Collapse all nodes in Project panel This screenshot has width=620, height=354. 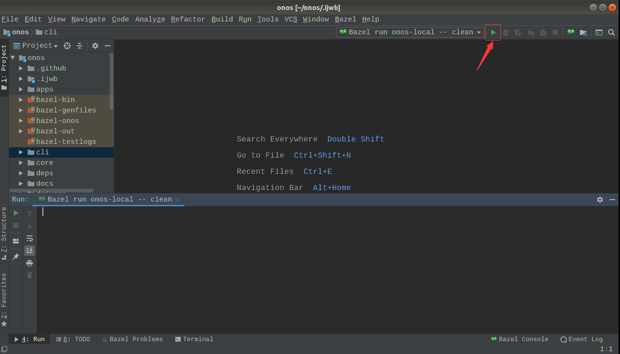pyautogui.click(x=80, y=46)
